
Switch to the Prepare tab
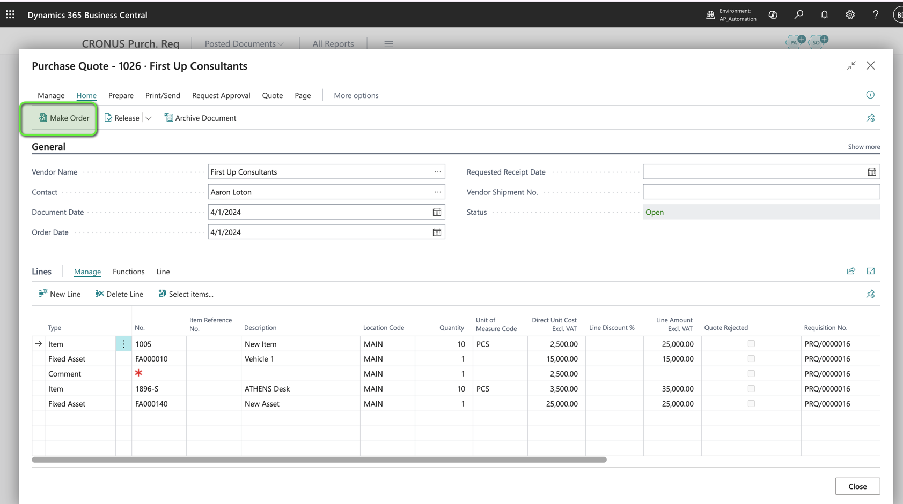click(121, 95)
